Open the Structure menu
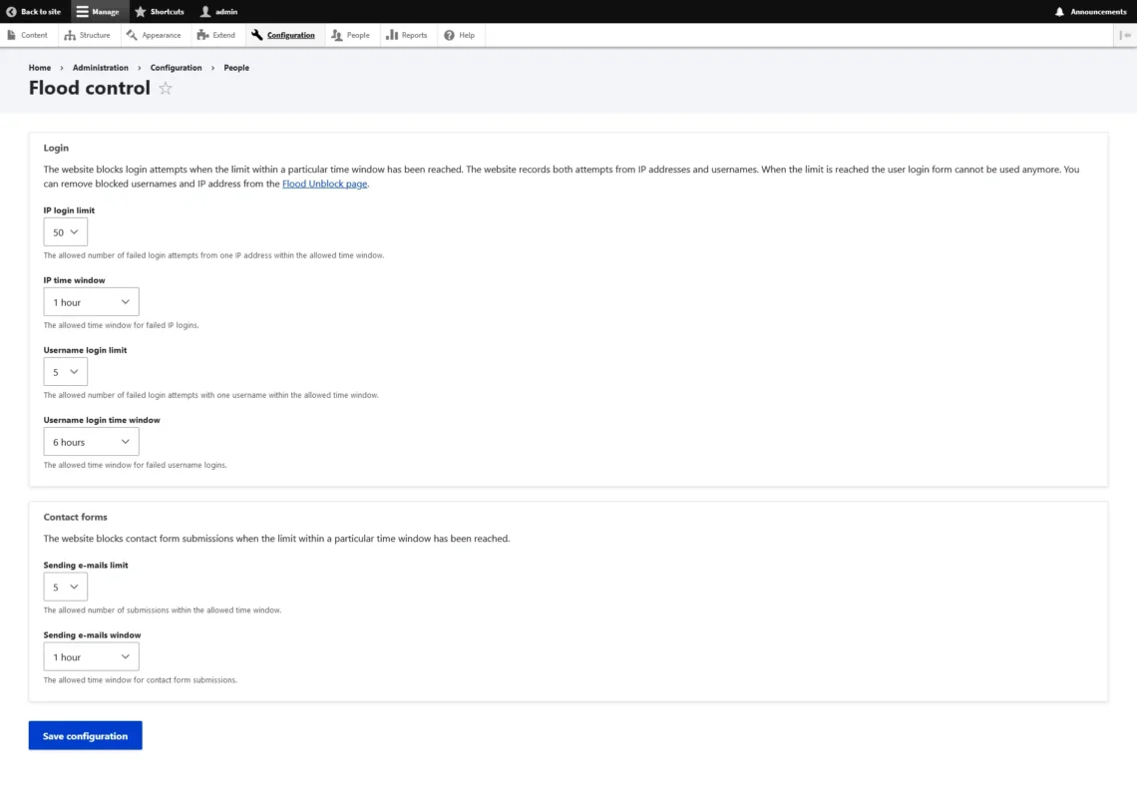The width and height of the screenshot is (1137, 807). coord(88,35)
